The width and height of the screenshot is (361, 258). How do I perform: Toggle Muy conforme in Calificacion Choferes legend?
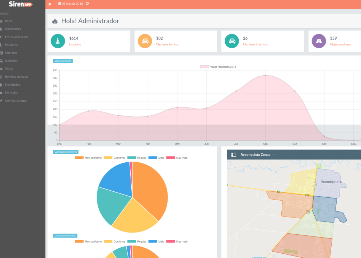point(88,158)
